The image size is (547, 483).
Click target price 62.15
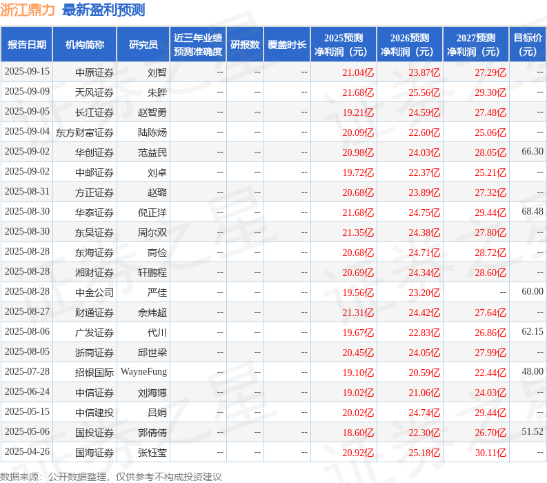click(533, 331)
